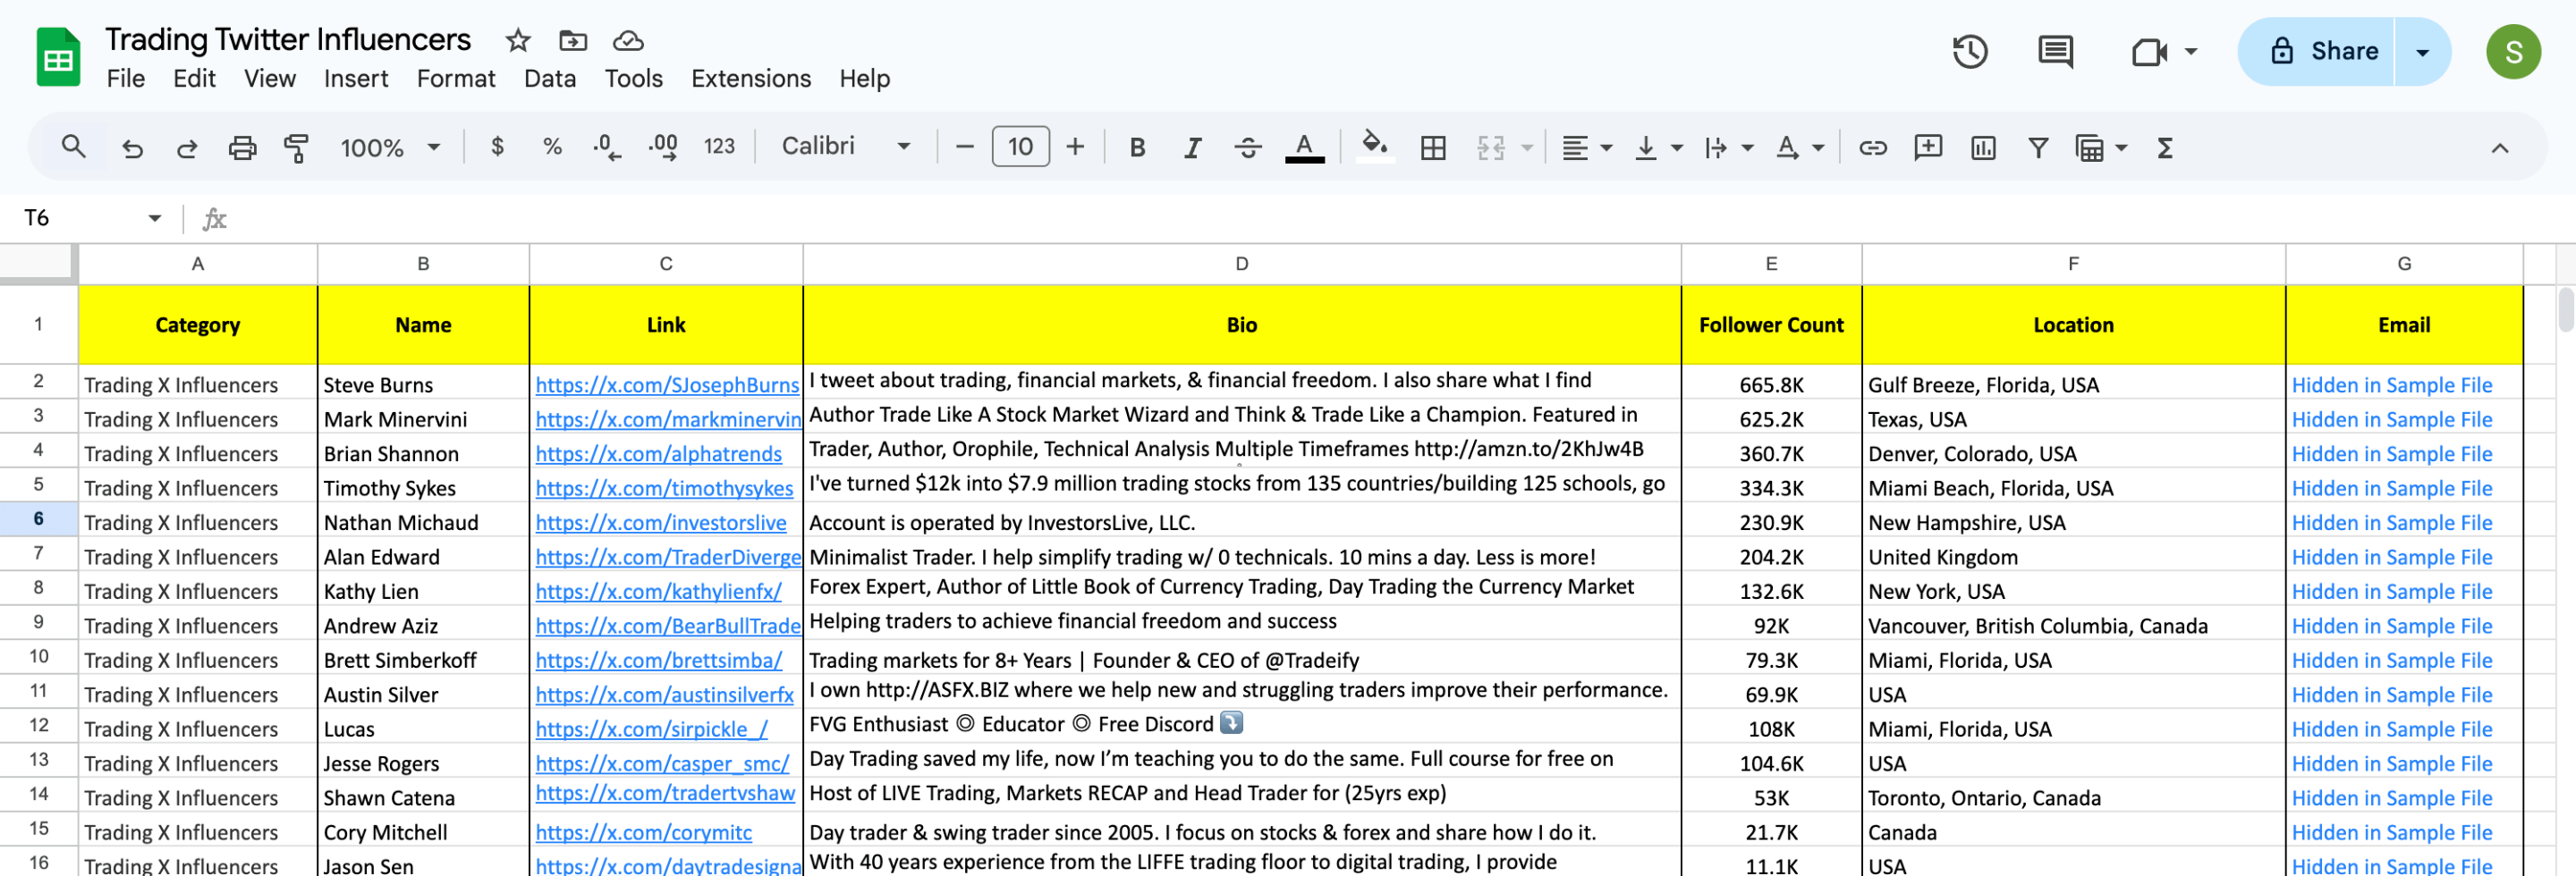This screenshot has height=876, width=2576.
Task: Open the Insert menu
Action: (x=356, y=79)
